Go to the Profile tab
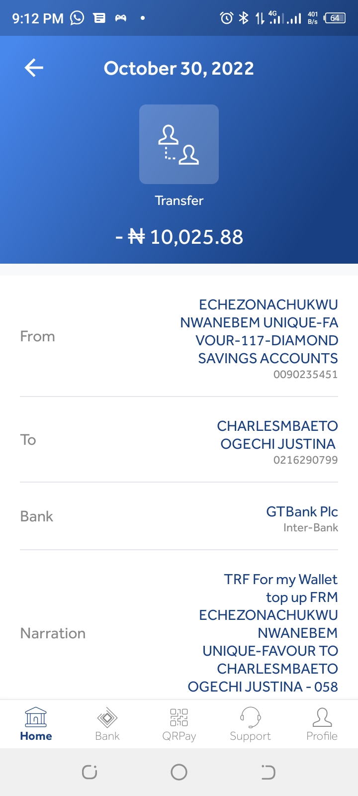The width and height of the screenshot is (358, 796). tap(322, 724)
